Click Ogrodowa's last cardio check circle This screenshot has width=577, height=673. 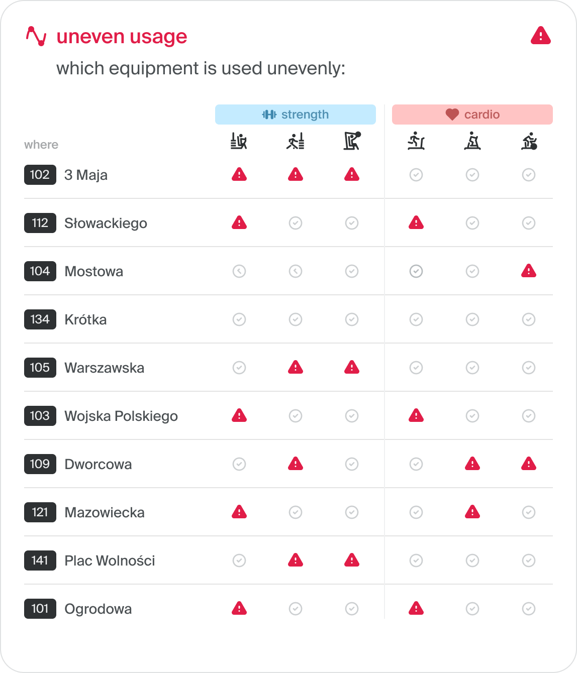[529, 609]
